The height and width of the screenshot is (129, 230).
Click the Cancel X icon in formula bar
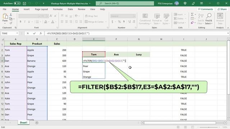[x=28, y=33]
